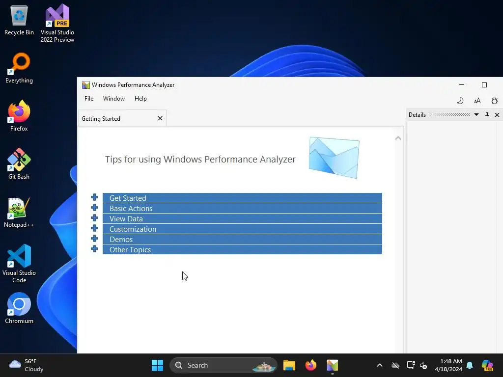Pin the Details panel
This screenshot has height=377, width=503.
(487, 115)
